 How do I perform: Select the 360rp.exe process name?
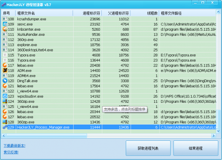pyautogui.click(x=25, y=40)
